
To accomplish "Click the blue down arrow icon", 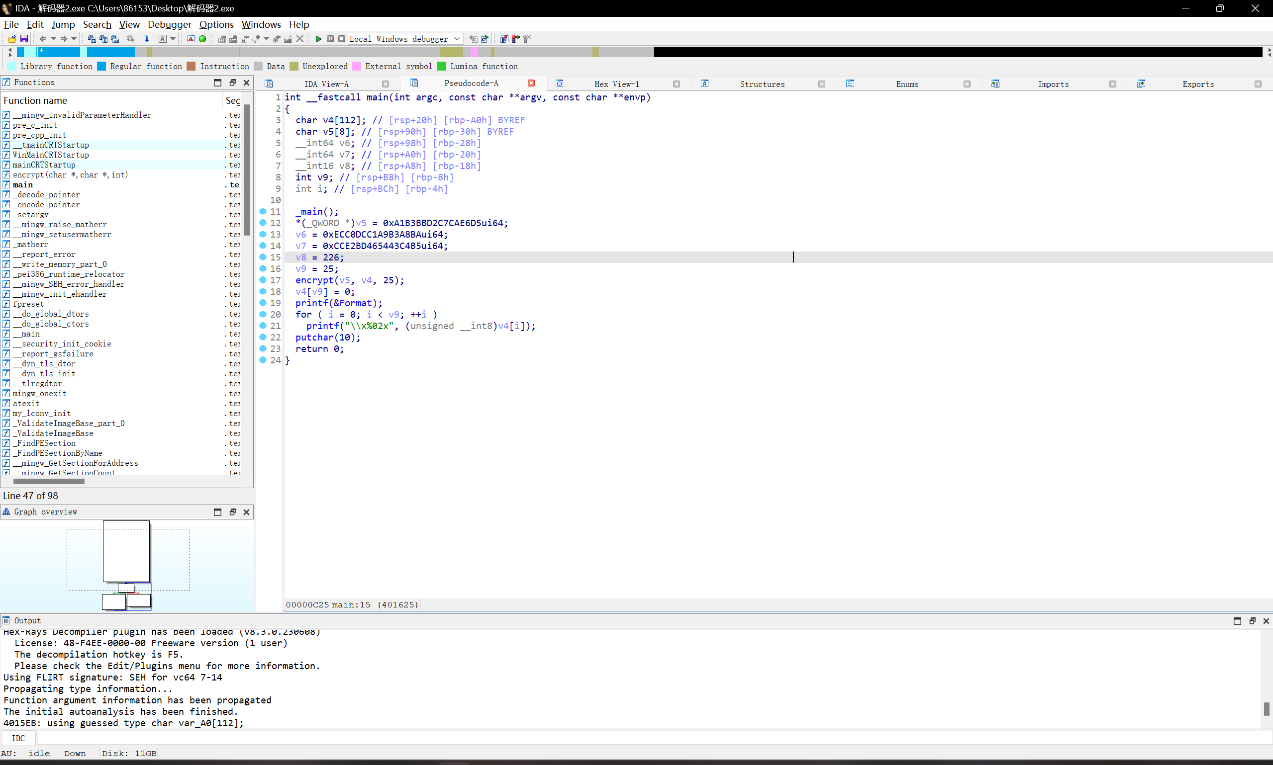I will [x=146, y=39].
